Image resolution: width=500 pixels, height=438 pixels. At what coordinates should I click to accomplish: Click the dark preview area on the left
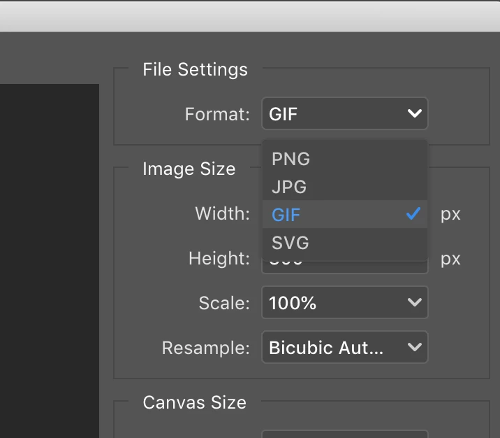(x=49, y=259)
